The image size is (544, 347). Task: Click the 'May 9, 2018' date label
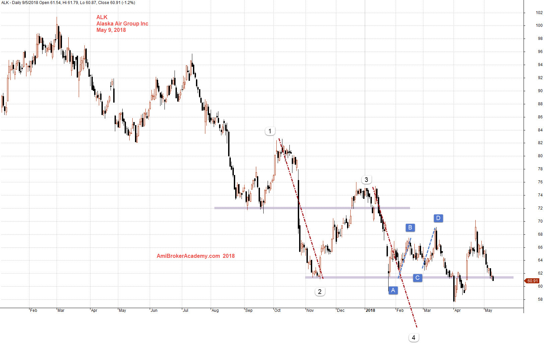click(111, 30)
